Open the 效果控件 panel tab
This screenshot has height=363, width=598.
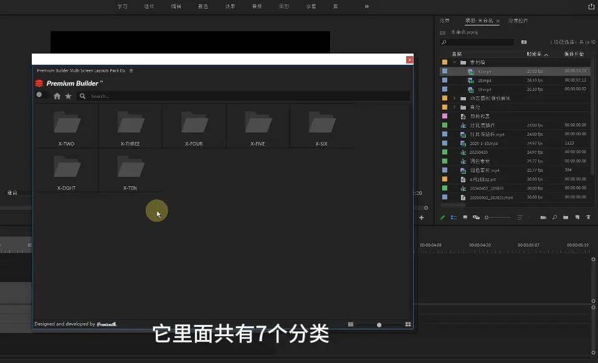click(518, 21)
